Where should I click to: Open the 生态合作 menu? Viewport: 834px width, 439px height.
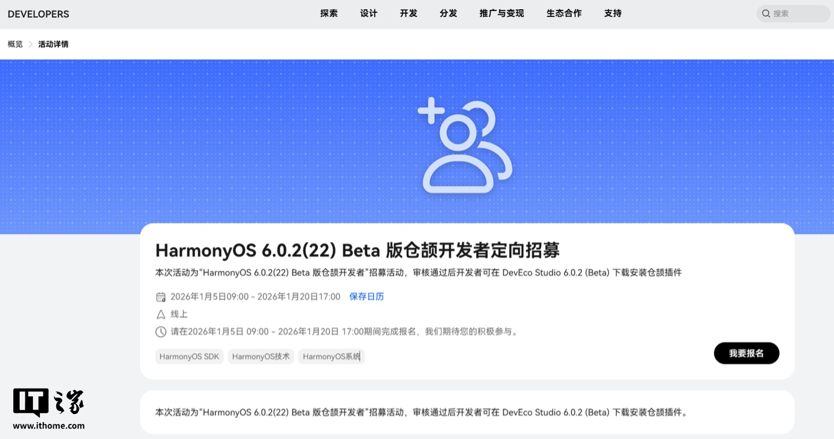pyautogui.click(x=564, y=13)
